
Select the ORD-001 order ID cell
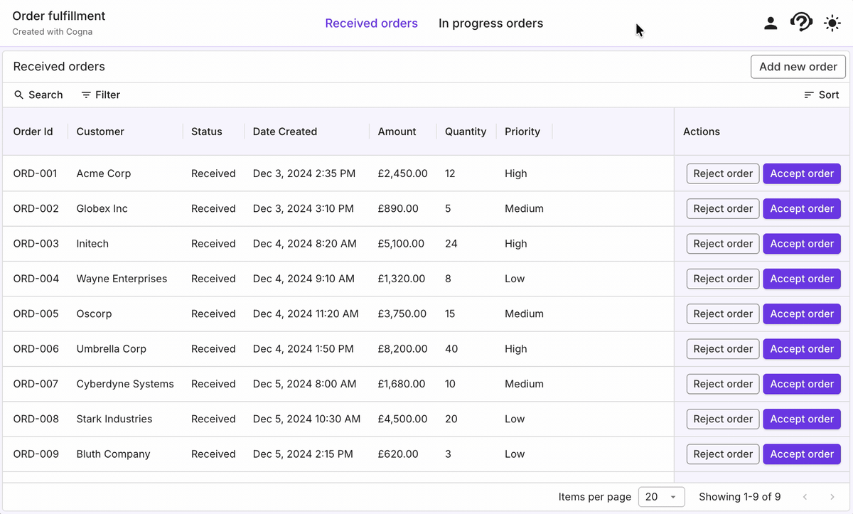pos(36,173)
